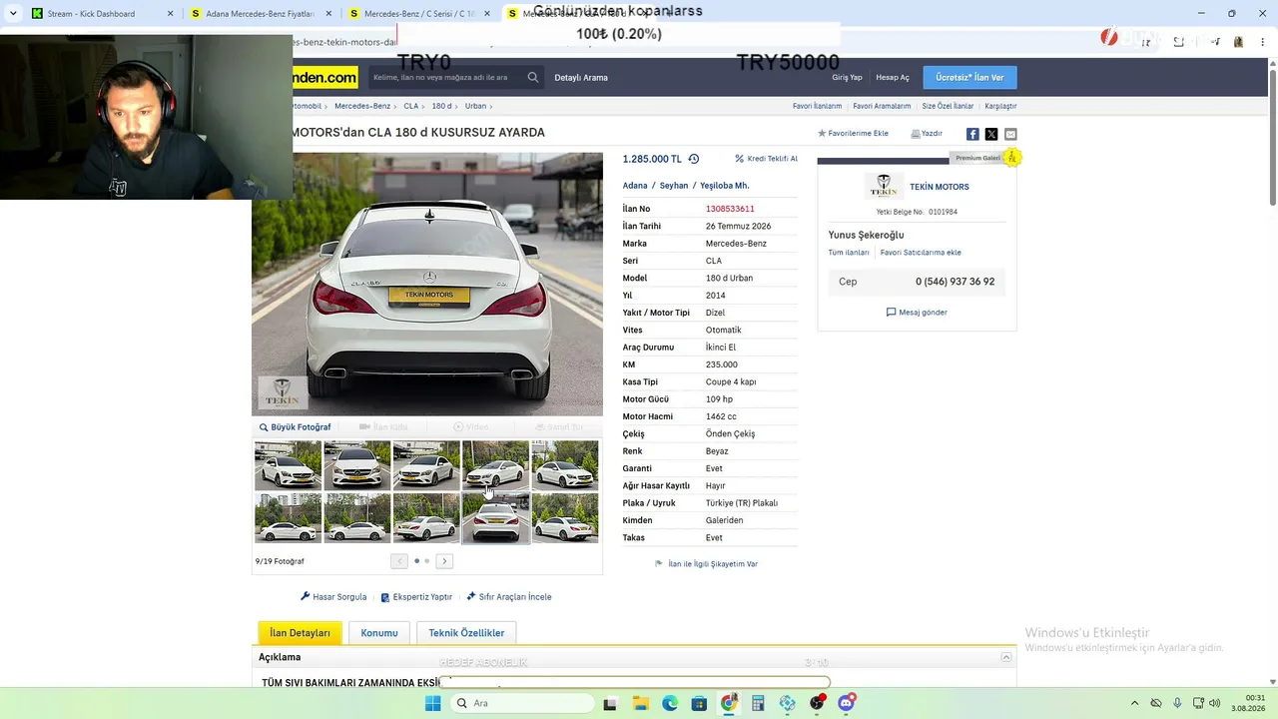This screenshot has height=719, width=1278.
Task: Open the Mercedes-Benz breadcrumb link
Action: point(362,106)
